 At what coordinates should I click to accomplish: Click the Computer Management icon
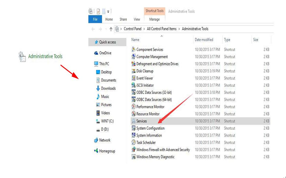point(134,57)
